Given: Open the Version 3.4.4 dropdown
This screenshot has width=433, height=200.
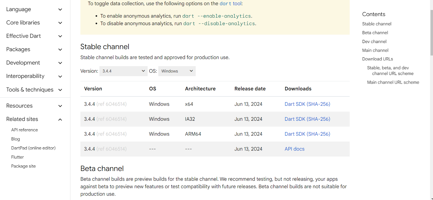Looking at the screenshot, I should pyautogui.click(x=123, y=71).
